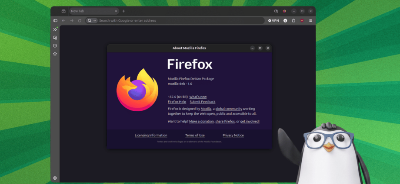
Task: Click 'Mozilla Firefox Debian Package' text
Action: click(x=191, y=79)
